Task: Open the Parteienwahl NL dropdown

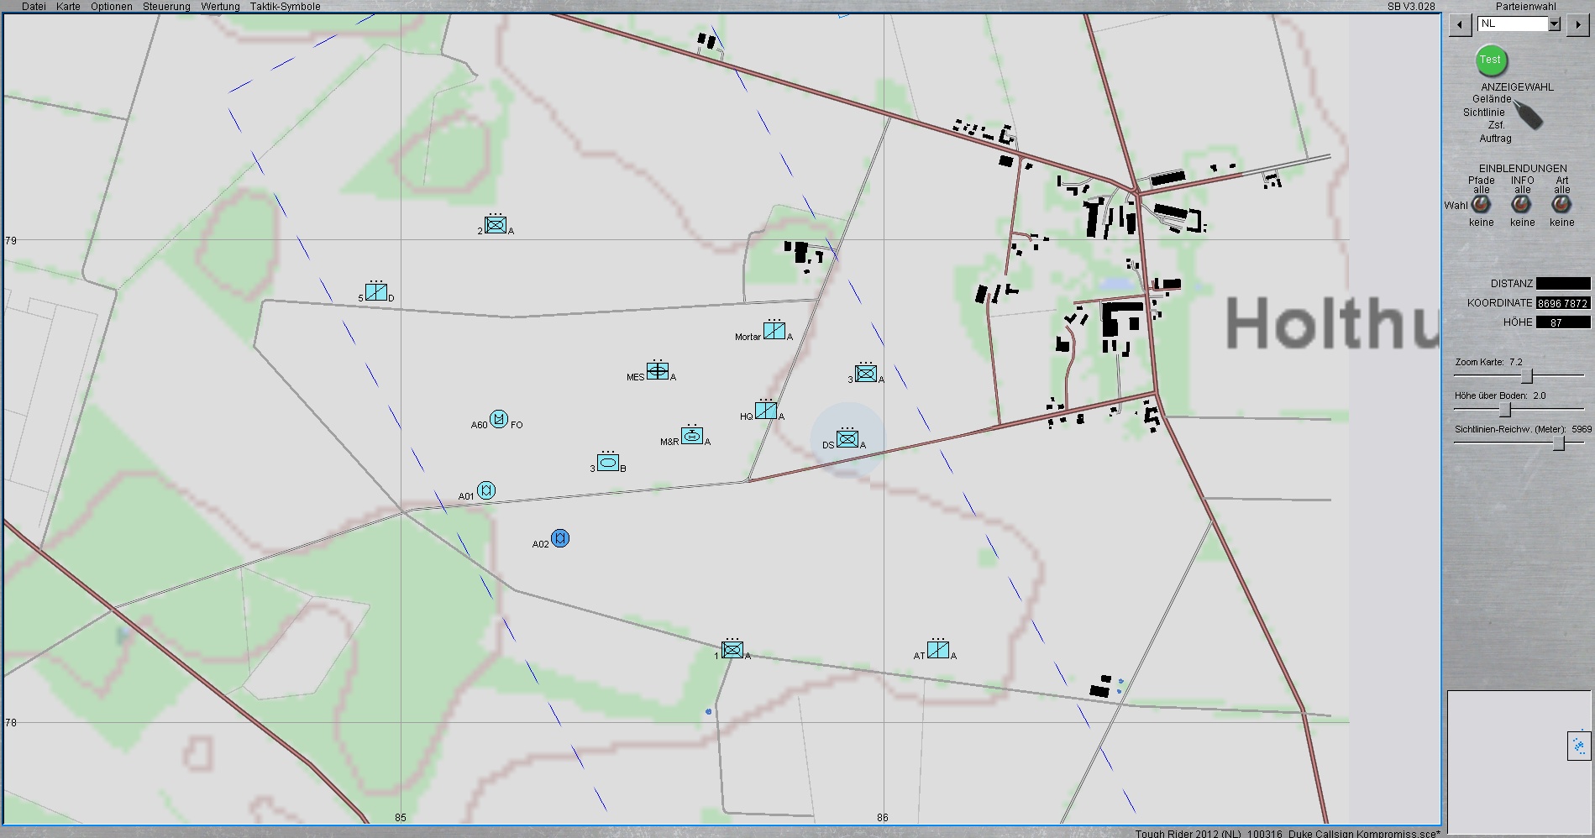Action: point(1554,24)
